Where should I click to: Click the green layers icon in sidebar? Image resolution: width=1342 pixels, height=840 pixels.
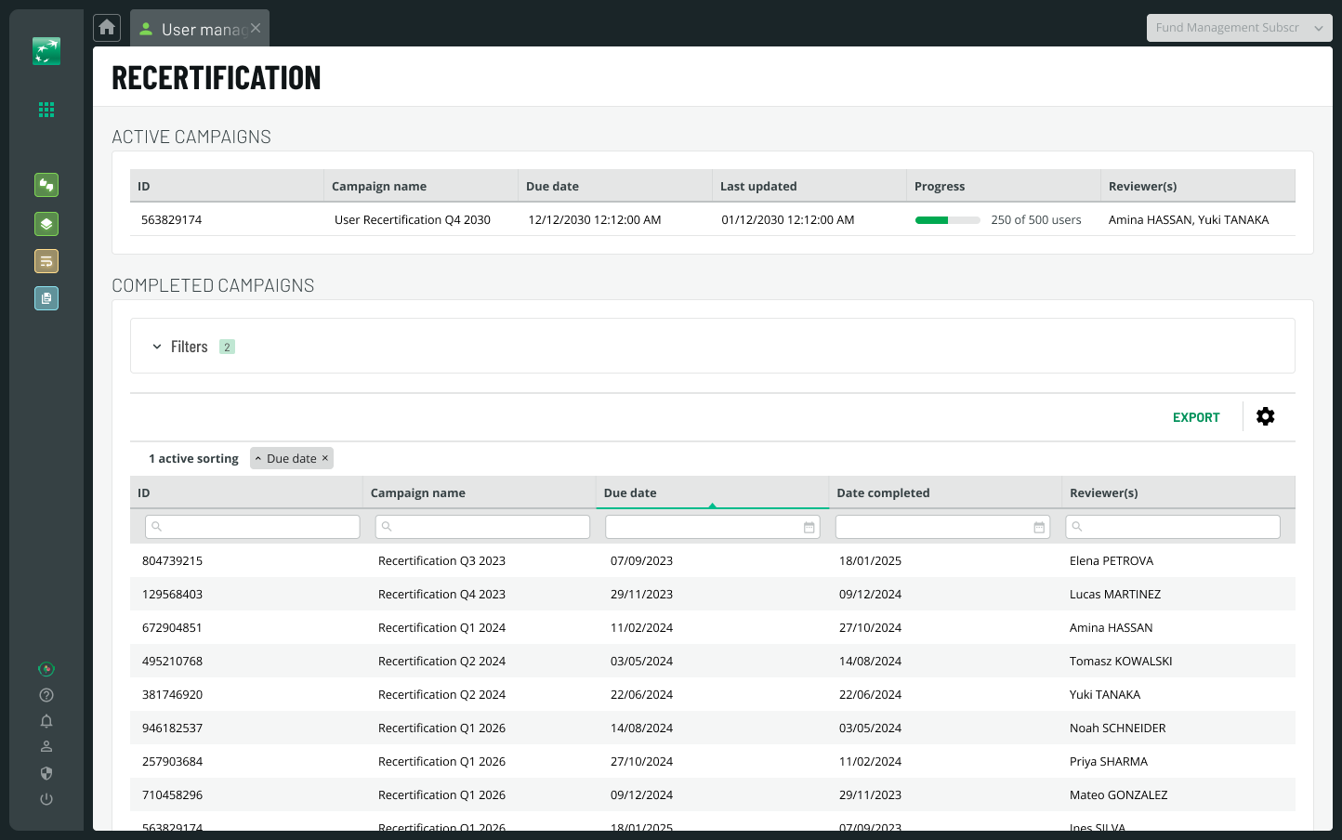point(46,224)
